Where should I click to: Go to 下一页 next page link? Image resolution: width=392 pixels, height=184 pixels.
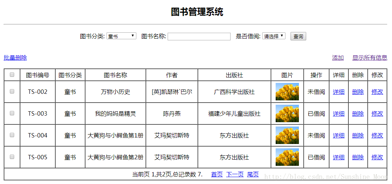(235, 174)
